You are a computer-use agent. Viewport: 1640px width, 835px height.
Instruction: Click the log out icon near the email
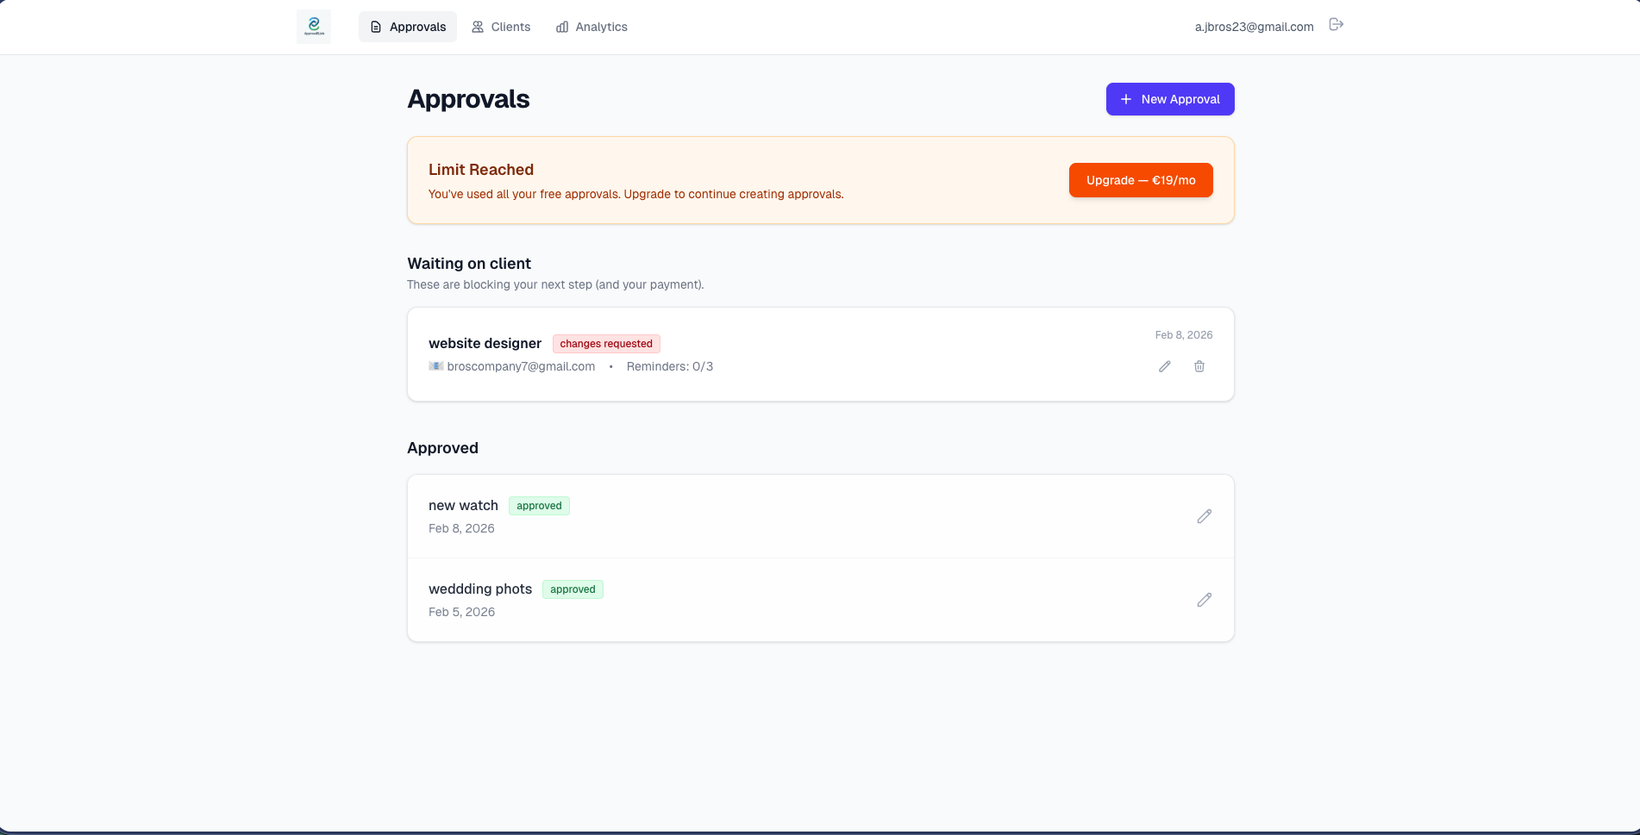1336,24
